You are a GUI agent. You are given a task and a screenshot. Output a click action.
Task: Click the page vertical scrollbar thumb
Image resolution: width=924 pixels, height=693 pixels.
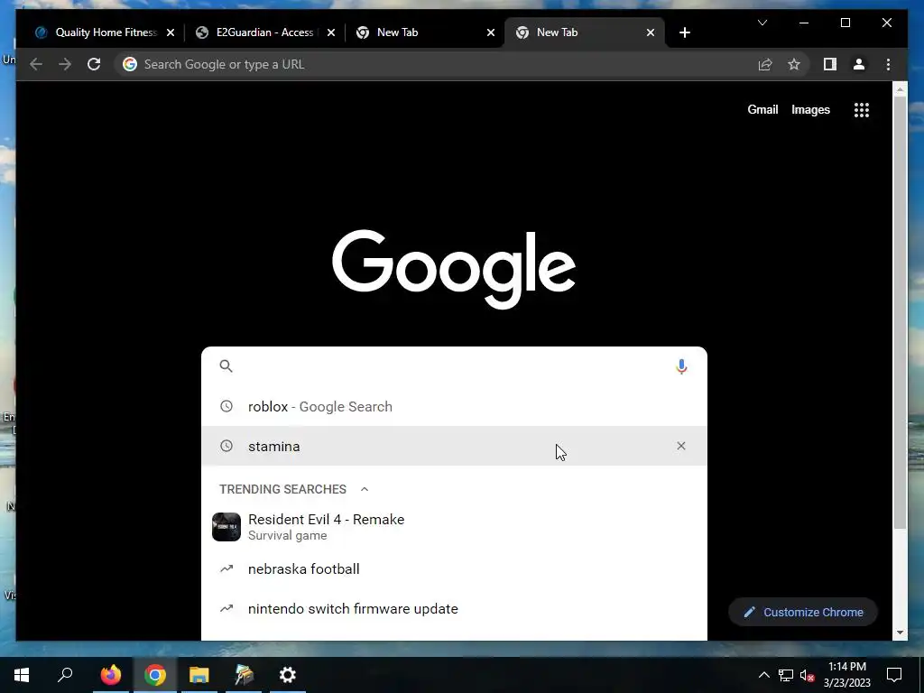pyautogui.click(x=900, y=312)
